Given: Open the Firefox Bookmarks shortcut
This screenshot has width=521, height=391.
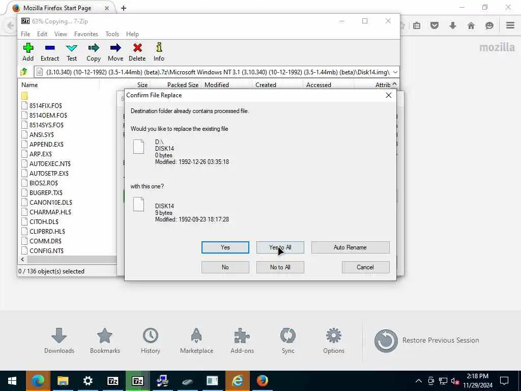Looking at the screenshot, I should (x=105, y=341).
